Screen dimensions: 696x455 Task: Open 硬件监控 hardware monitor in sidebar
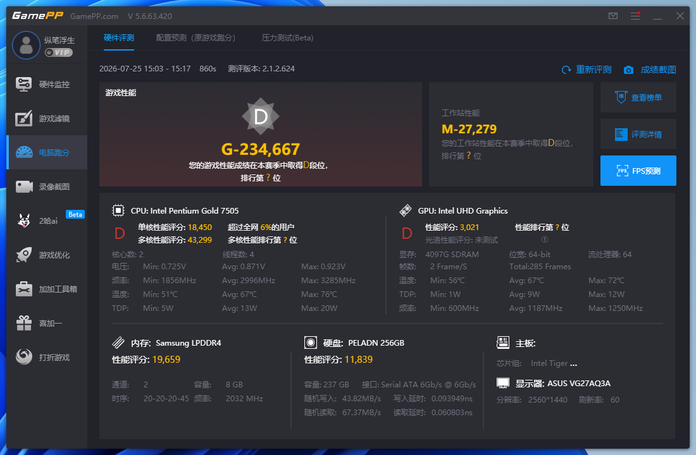(x=47, y=84)
